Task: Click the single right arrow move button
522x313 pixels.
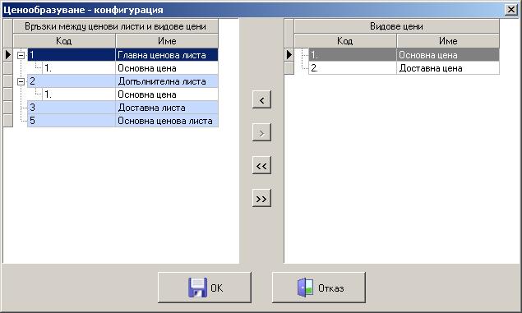Action: coord(261,132)
